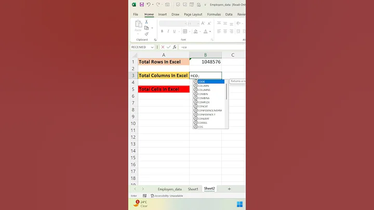The width and height of the screenshot is (374, 210).
Task: Open the Page Layout tab
Action: [193, 15]
